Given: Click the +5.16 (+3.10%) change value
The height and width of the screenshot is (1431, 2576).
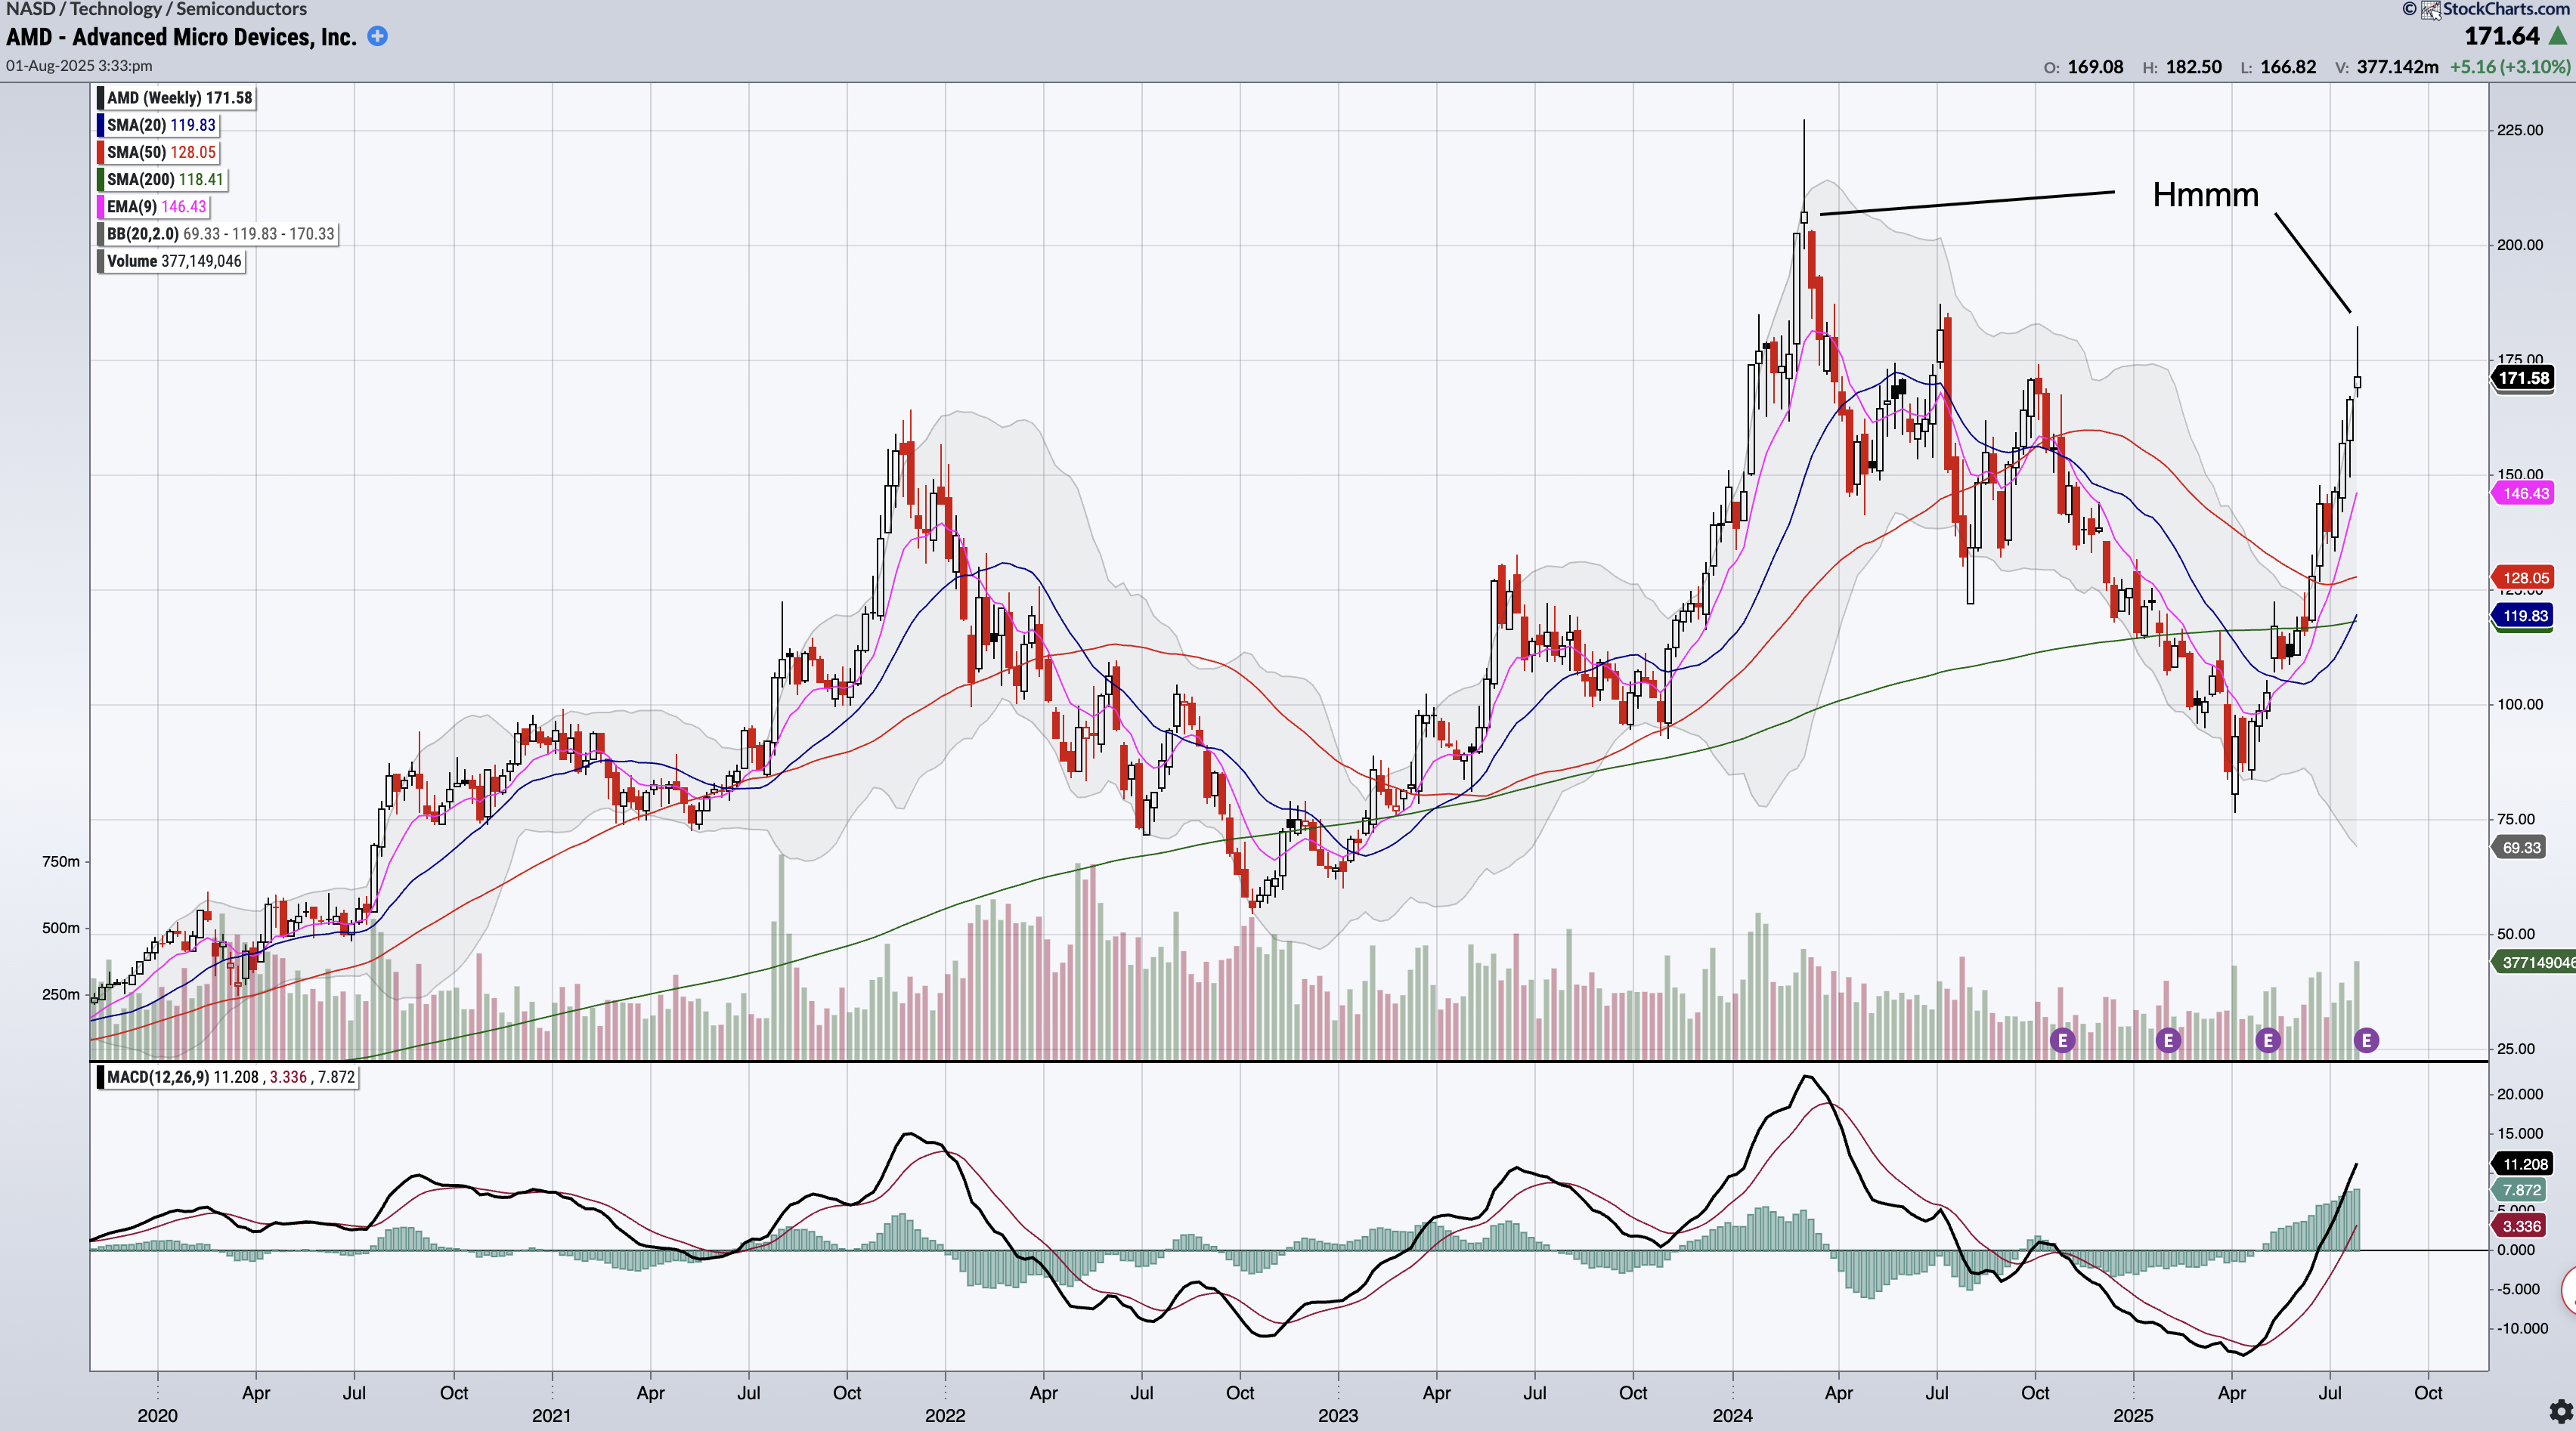Looking at the screenshot, I should (x=2509, y=67).
